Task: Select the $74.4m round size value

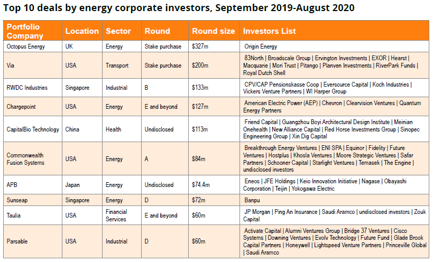Action: coord(202,185)
